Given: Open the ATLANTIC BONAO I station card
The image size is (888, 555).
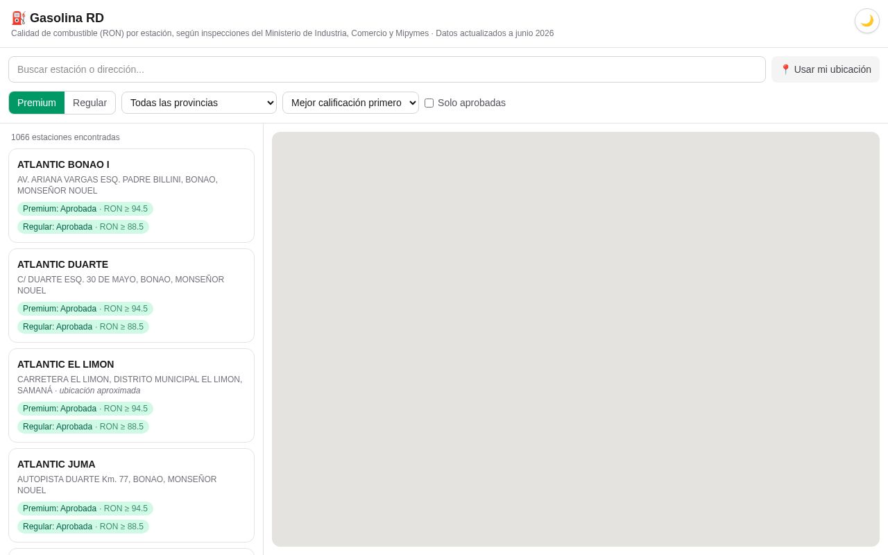Looking at the screenshot, I should [131, 196].
